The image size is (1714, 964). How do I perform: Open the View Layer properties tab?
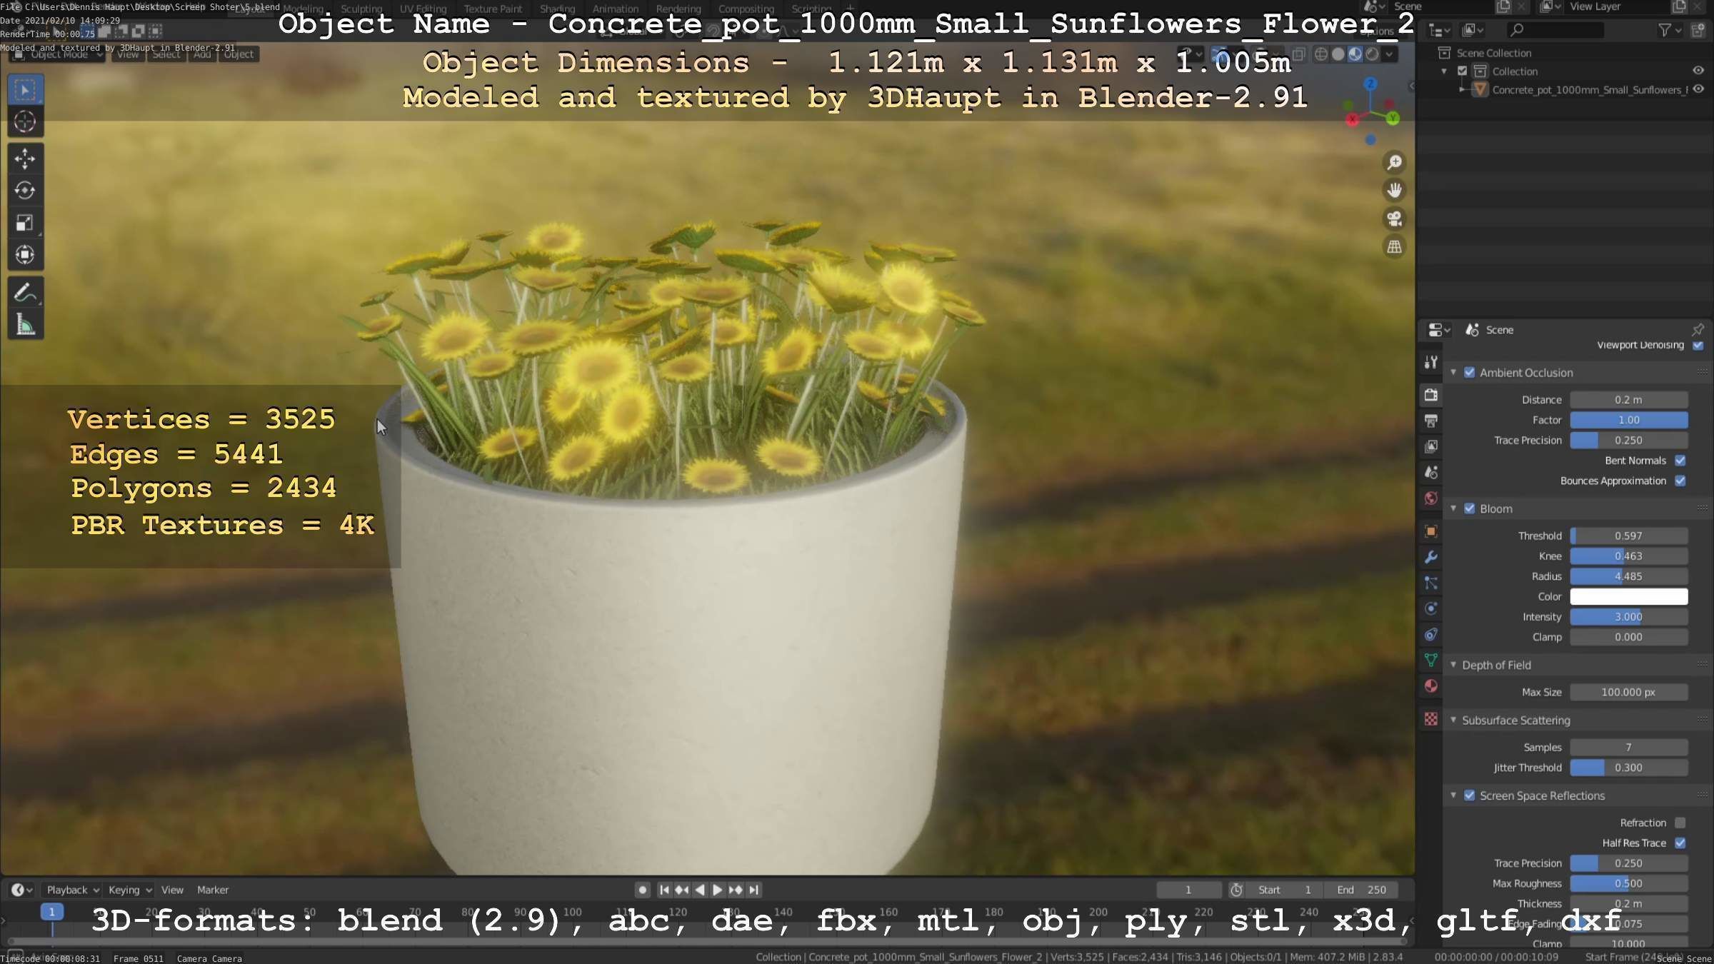1430,446
